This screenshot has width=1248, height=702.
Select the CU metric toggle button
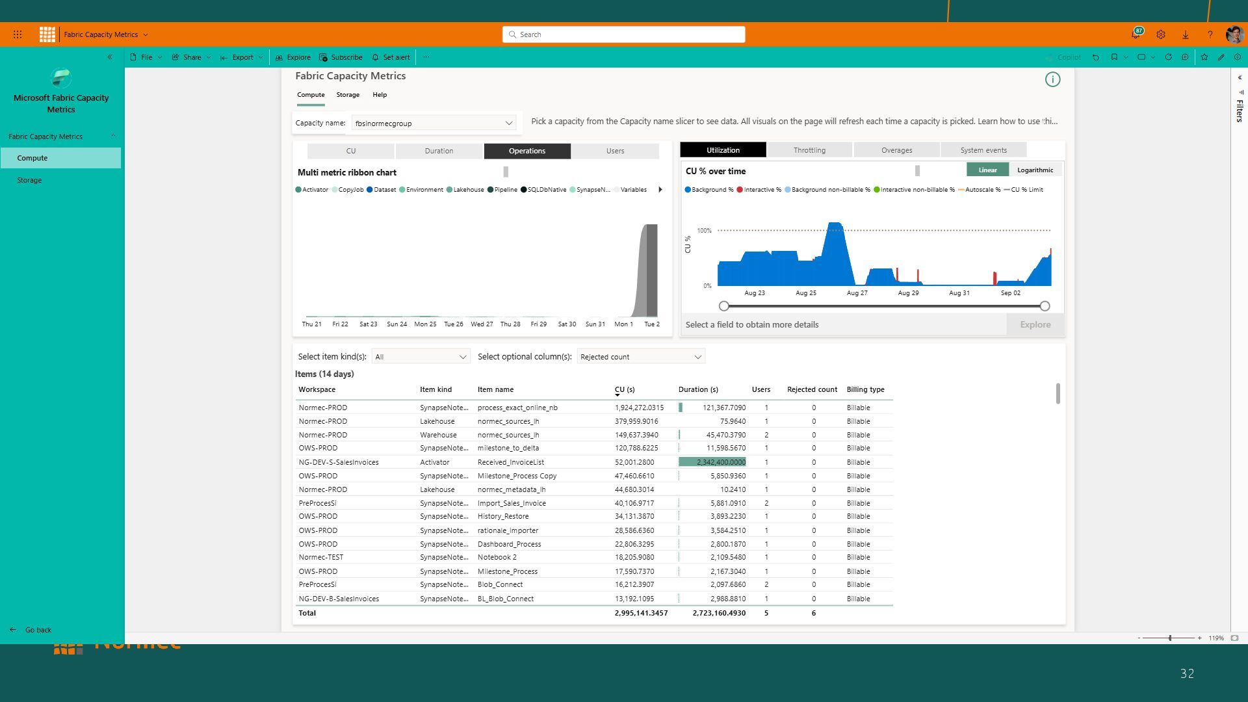point(350,151)
